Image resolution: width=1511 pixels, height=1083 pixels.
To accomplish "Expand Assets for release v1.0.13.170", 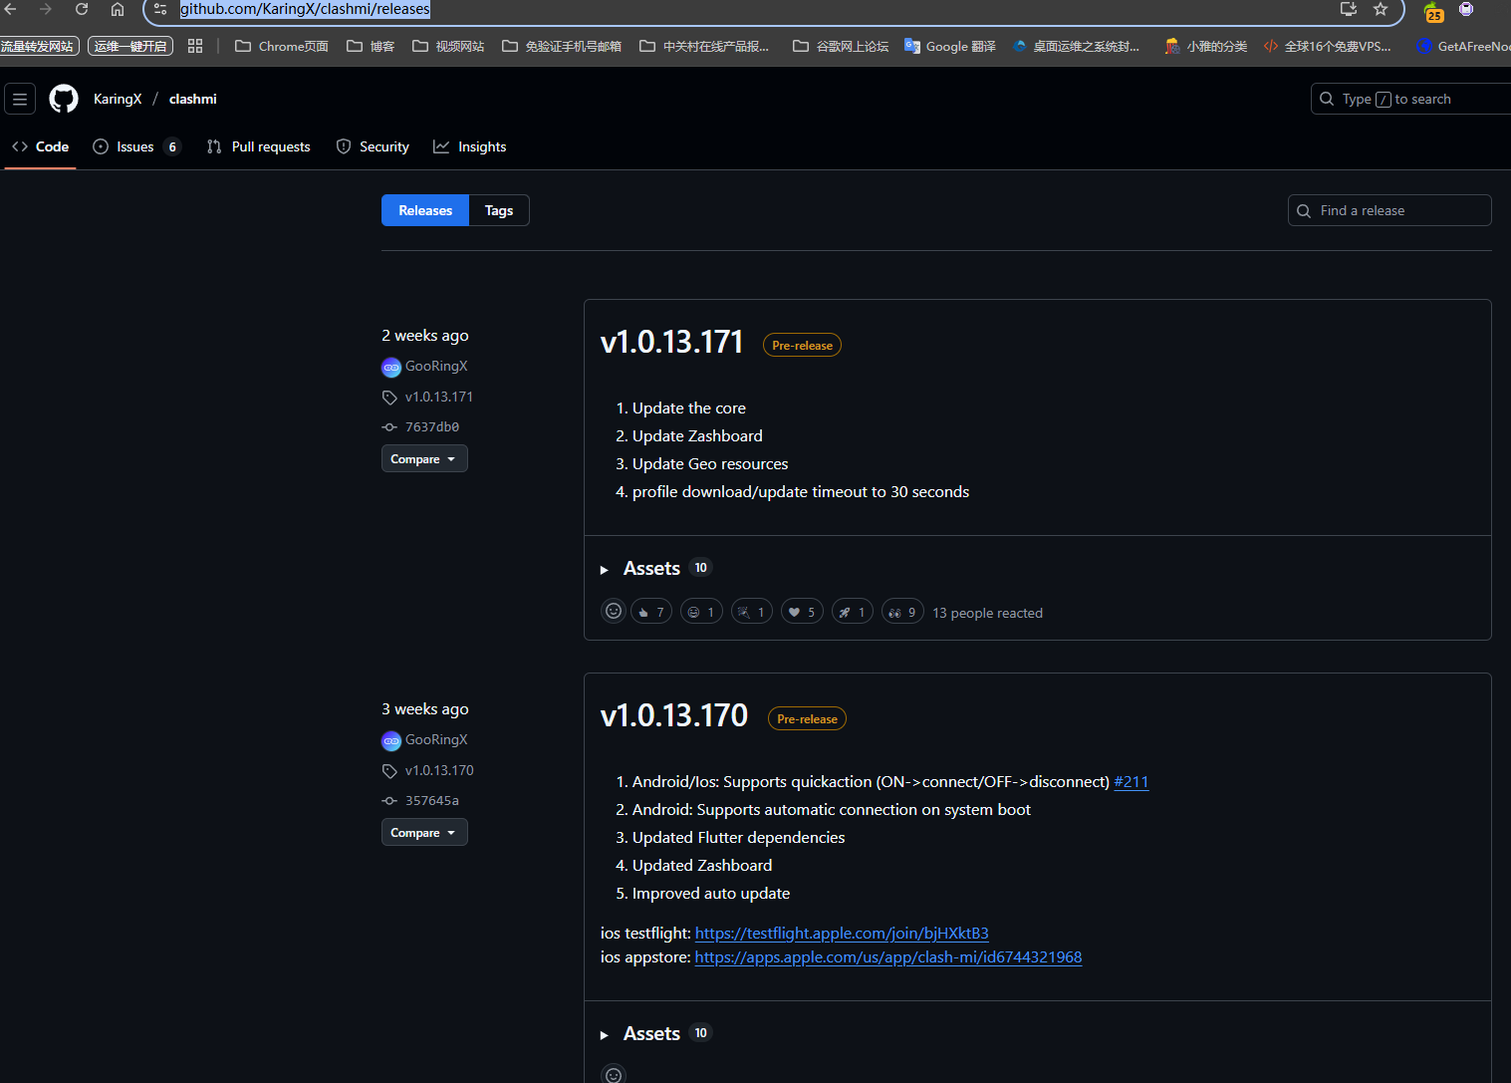I will 651,1034.
